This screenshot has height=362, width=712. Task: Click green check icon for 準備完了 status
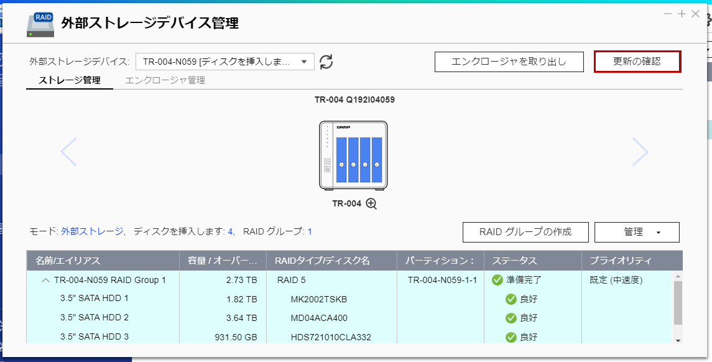click(x=497, y=280)
